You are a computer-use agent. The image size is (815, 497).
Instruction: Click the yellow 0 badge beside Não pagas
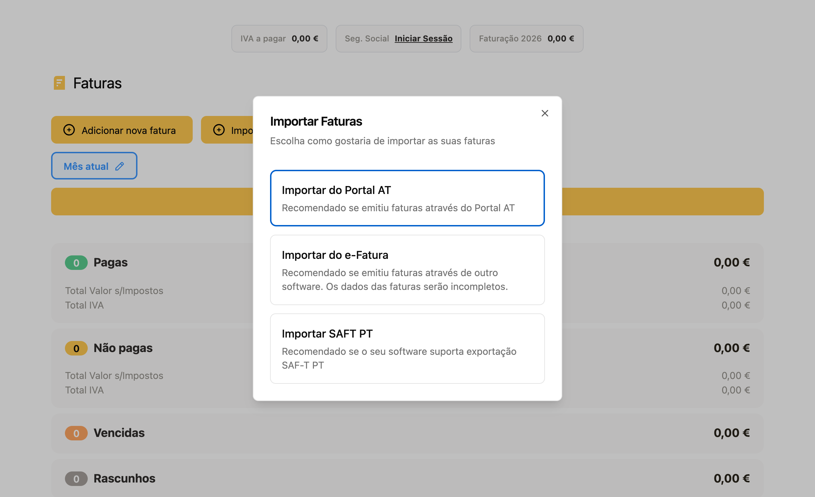tap(76, 349)
